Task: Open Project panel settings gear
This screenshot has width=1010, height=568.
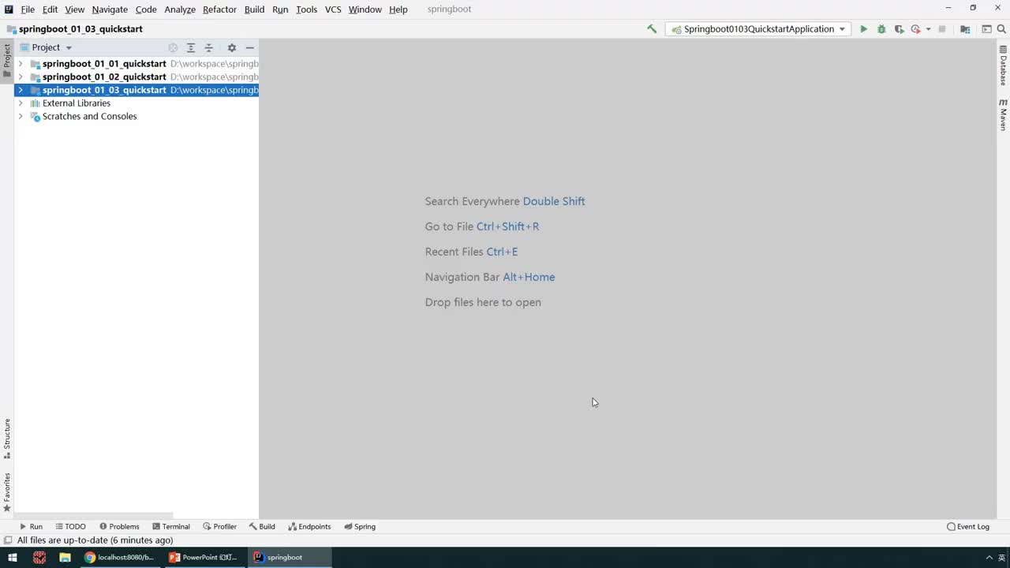Action: click(x=231, y=47)
